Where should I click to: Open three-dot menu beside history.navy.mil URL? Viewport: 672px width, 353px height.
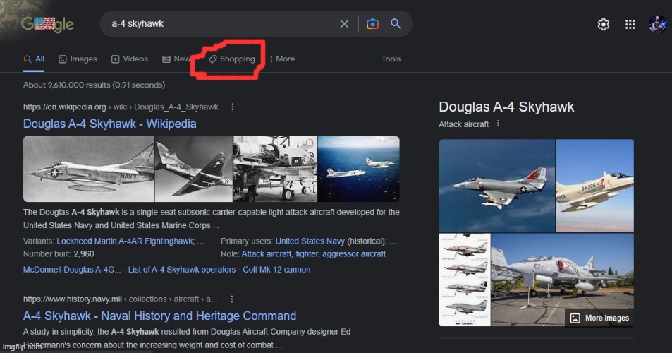[231, 299]
